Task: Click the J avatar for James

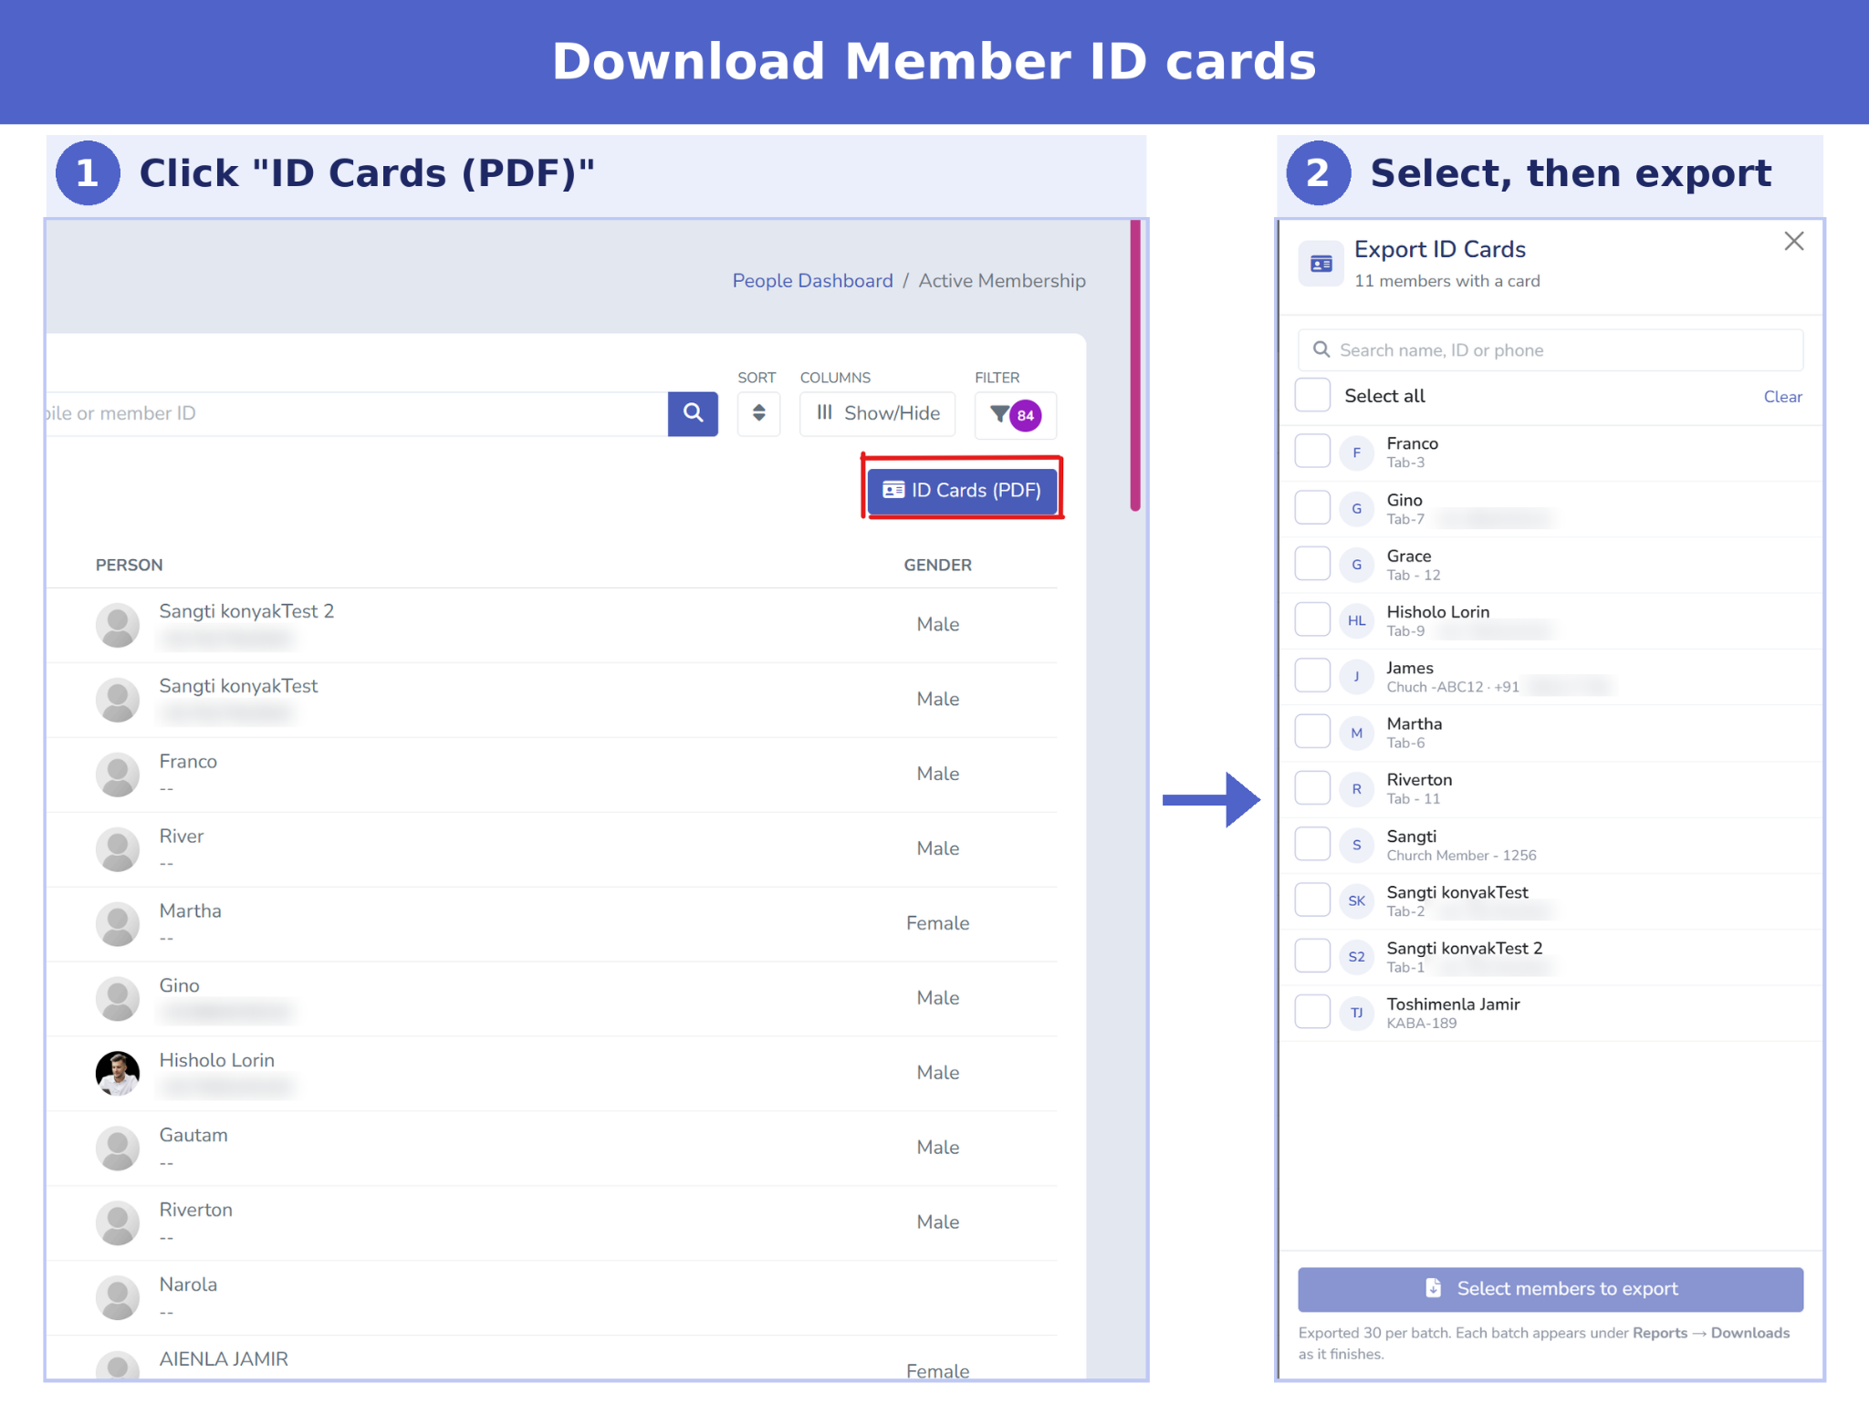Action: pos(1356,676)
